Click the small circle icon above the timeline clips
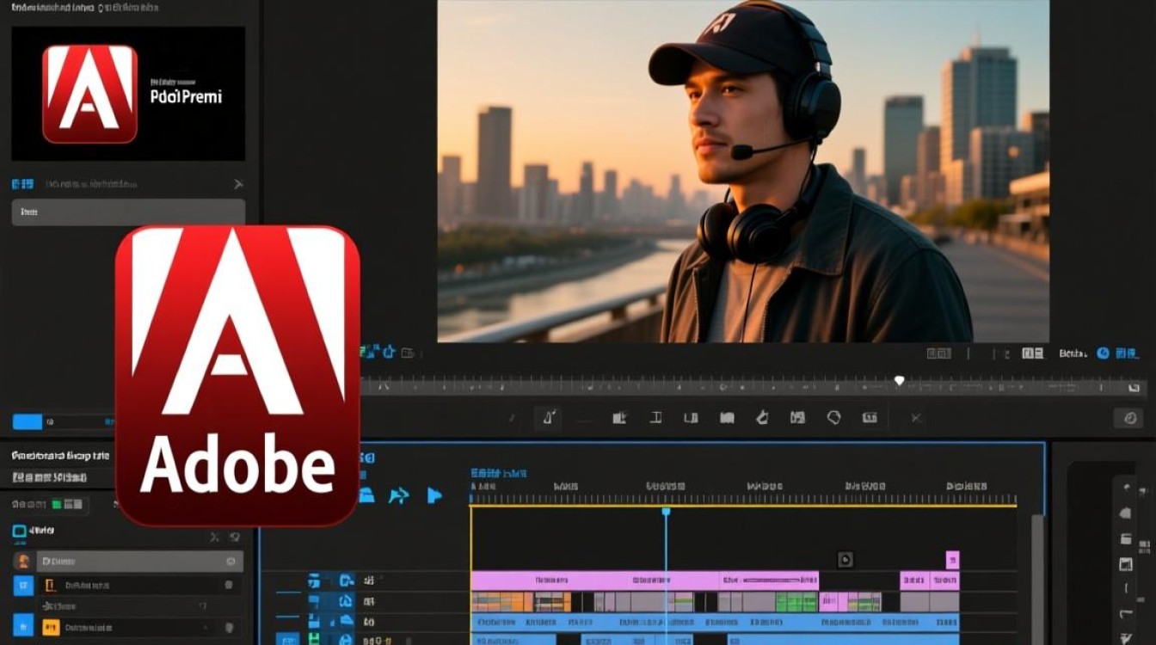 845,560
